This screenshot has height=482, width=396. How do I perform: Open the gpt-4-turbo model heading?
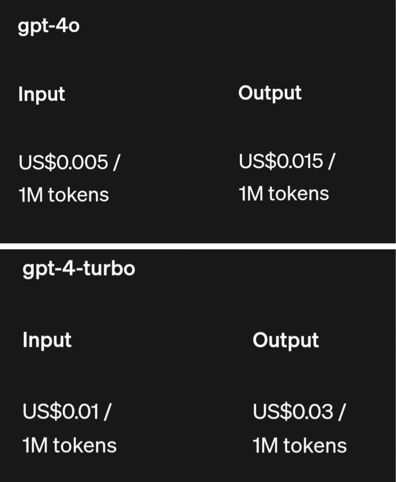(x=79, y=269)
